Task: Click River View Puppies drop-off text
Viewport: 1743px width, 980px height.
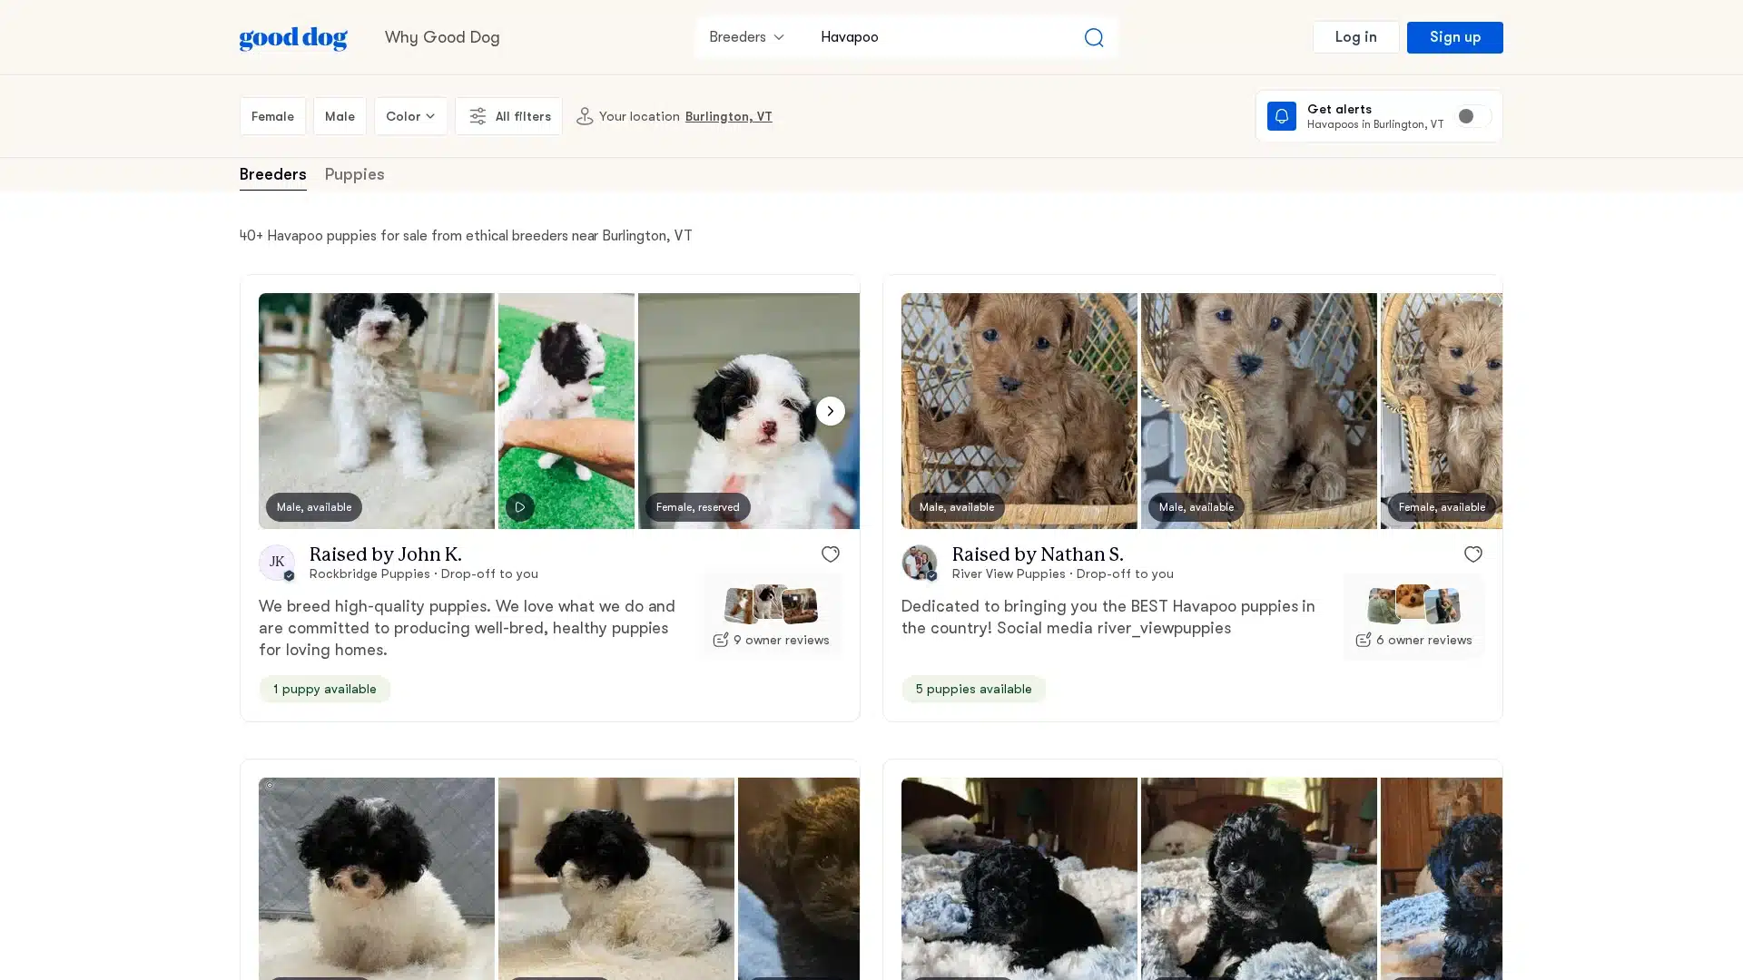Action: [x=1062, y=574]
